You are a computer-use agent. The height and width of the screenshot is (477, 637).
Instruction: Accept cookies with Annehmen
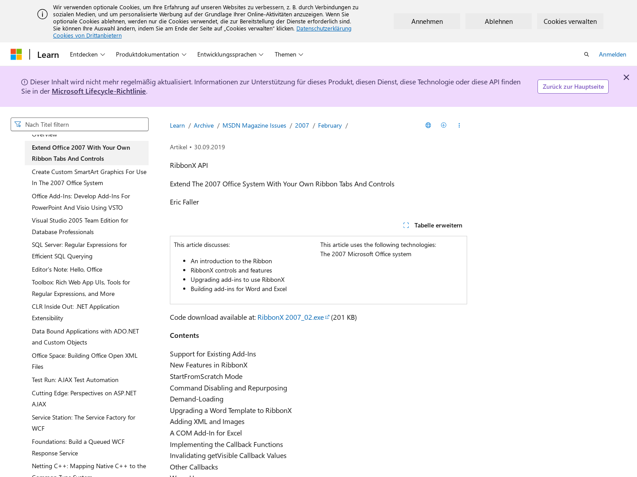tap(427, 21)
